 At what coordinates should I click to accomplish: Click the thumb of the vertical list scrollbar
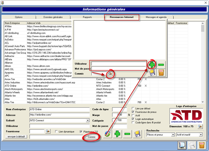(202, 28)
